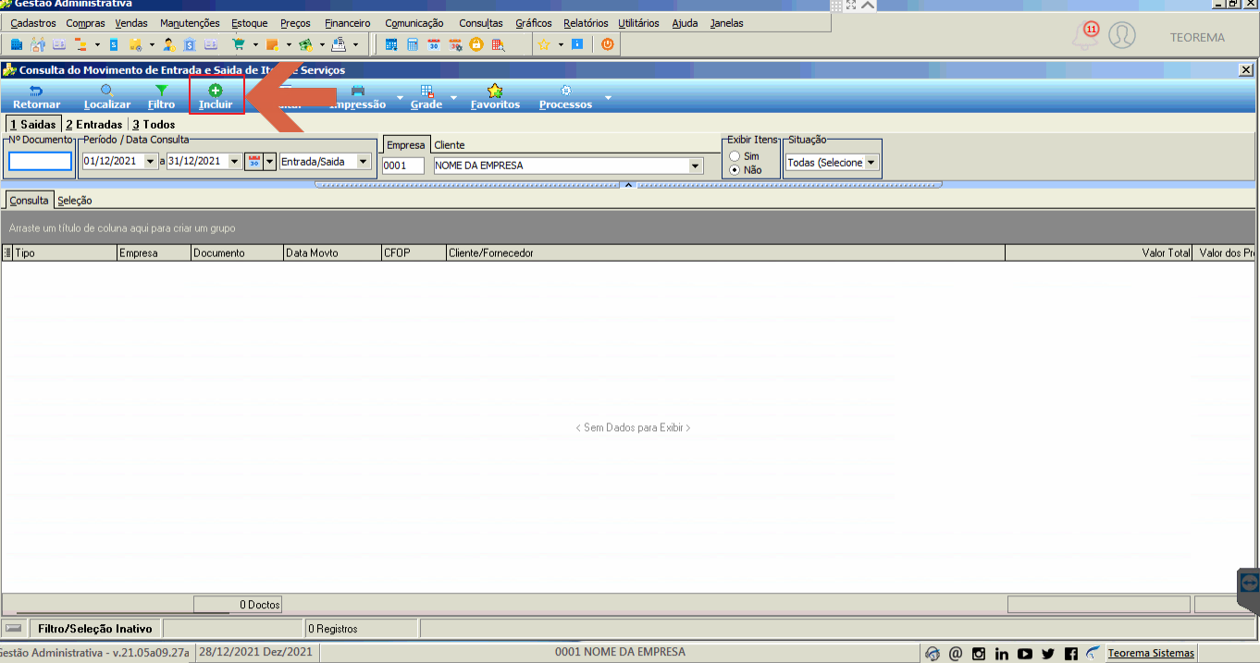Click the people/customers toolbar icon
The image size is (1260, 663).
click(x=38, y=43)
